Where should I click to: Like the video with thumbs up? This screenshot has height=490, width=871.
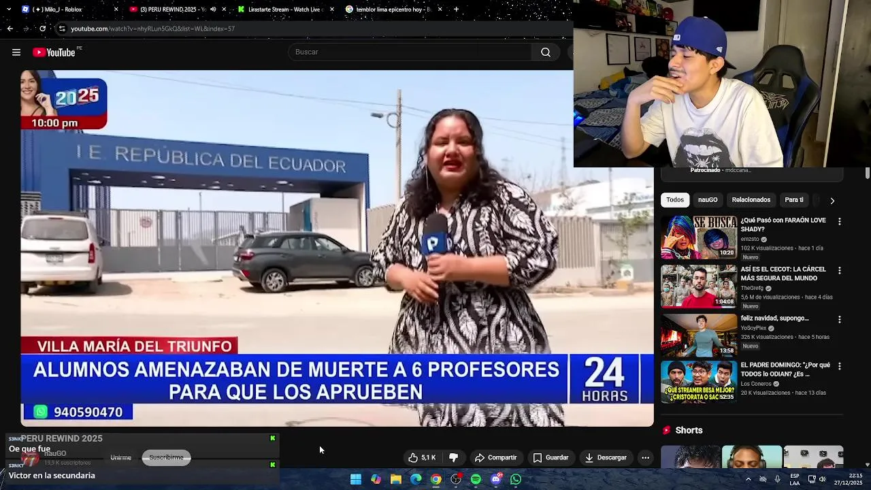point(422,457)
